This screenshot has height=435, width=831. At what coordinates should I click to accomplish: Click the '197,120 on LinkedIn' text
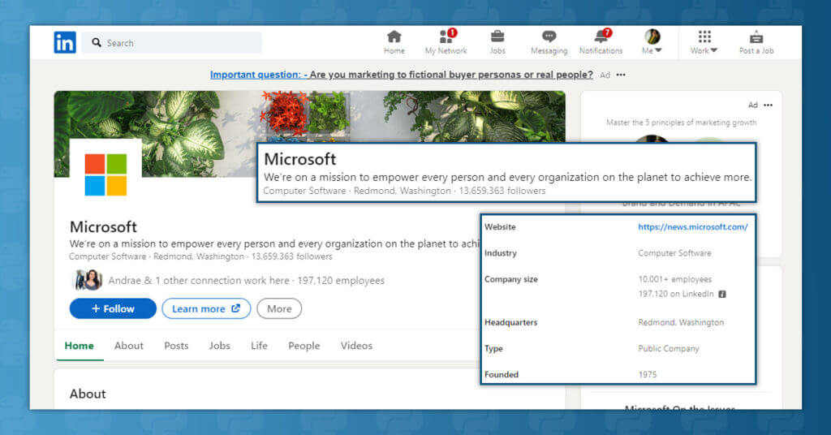tap(676, 294)
